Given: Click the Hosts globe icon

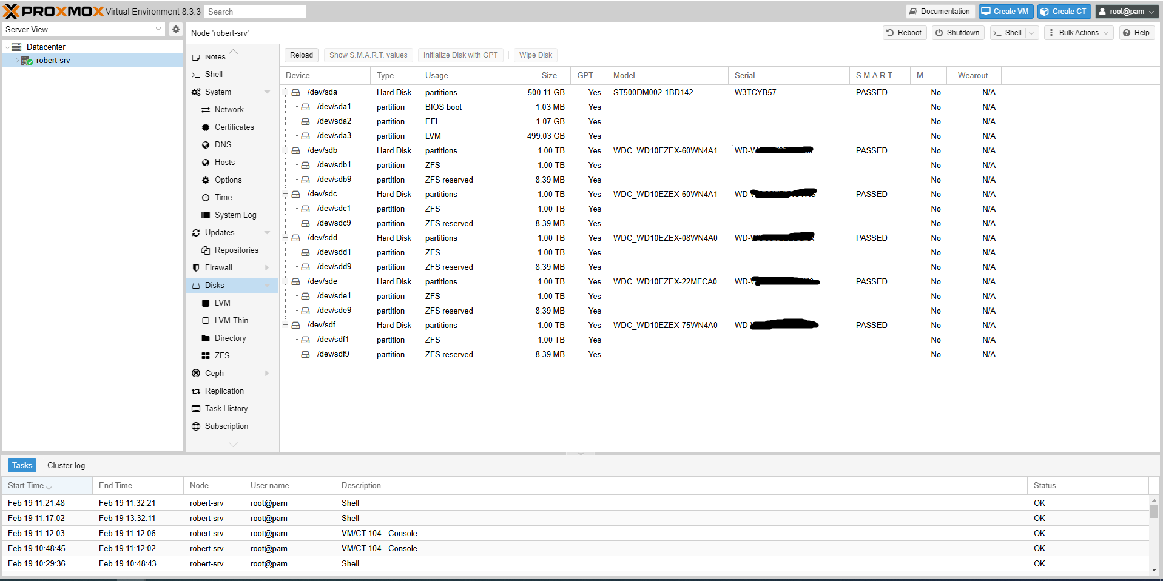Looking at the screenshot, I should (x=206, y=163).
